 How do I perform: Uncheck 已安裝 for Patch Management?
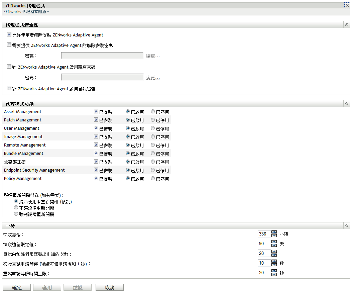[x=96, y=120]
